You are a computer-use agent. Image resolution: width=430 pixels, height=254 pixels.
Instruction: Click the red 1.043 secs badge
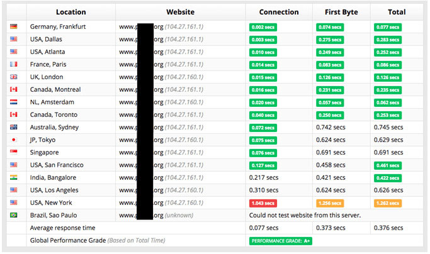point(263,203)
